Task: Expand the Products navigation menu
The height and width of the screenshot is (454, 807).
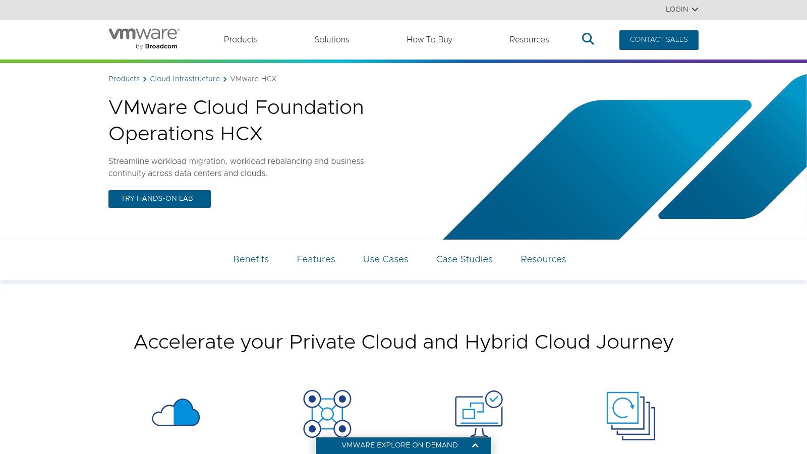Action: point(241,39)
